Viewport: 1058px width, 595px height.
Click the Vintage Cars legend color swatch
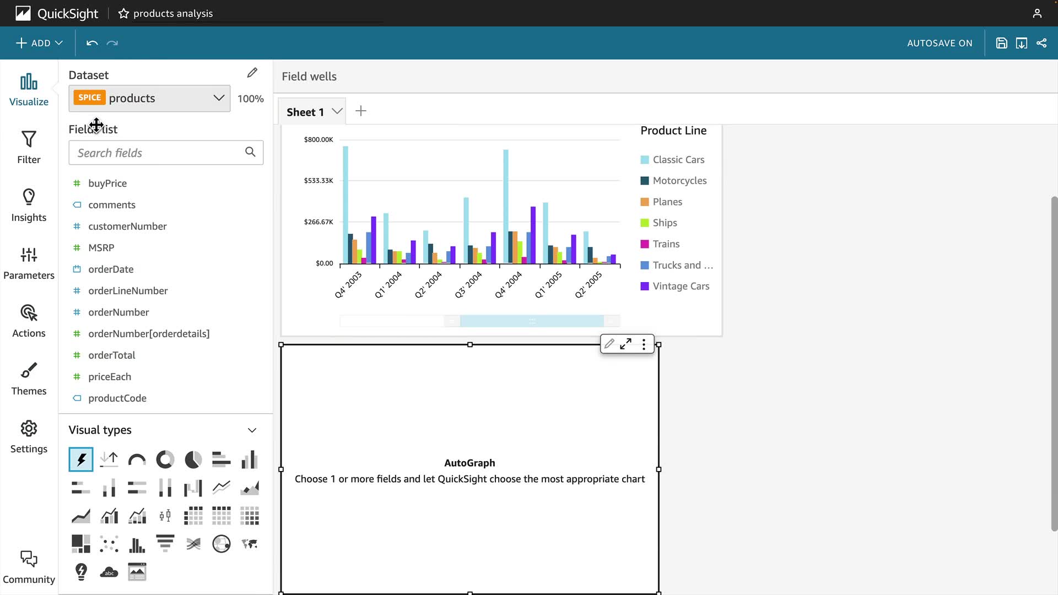pyautogui.click(x=645, y=286)
